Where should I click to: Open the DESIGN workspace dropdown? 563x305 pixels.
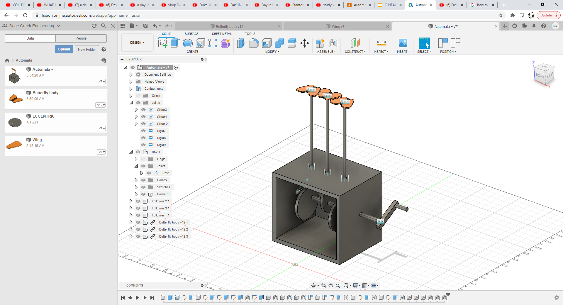coord(137,43)
